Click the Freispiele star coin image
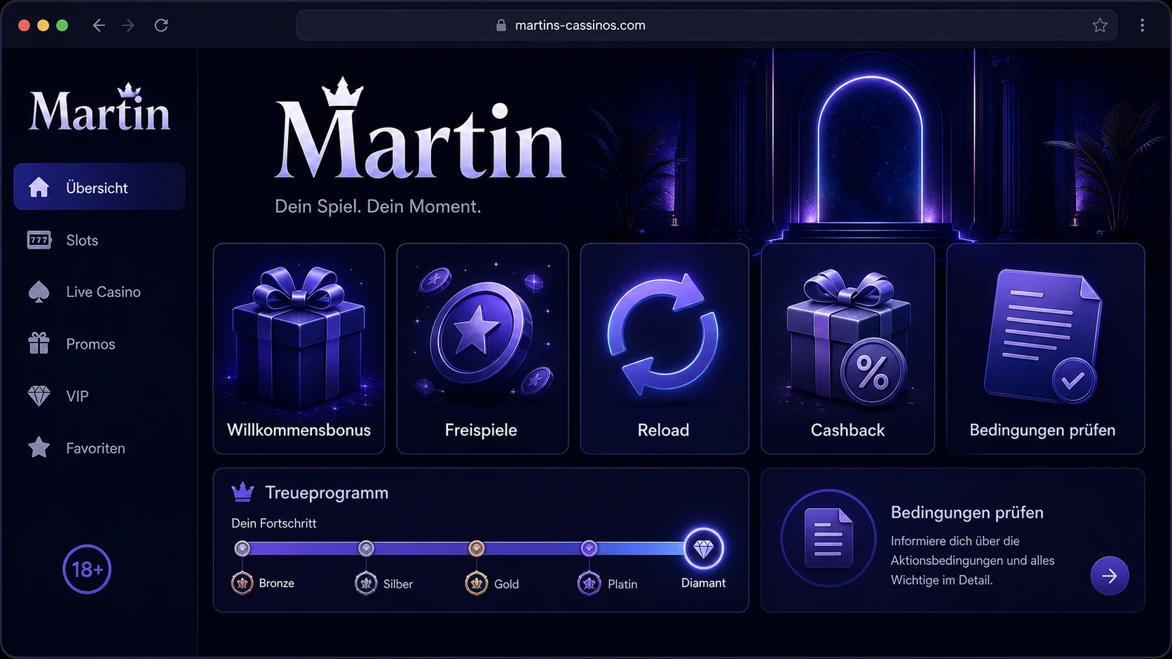Image resolution: width=1172 pixels, height=659 pixels. [x=481, y=333]
